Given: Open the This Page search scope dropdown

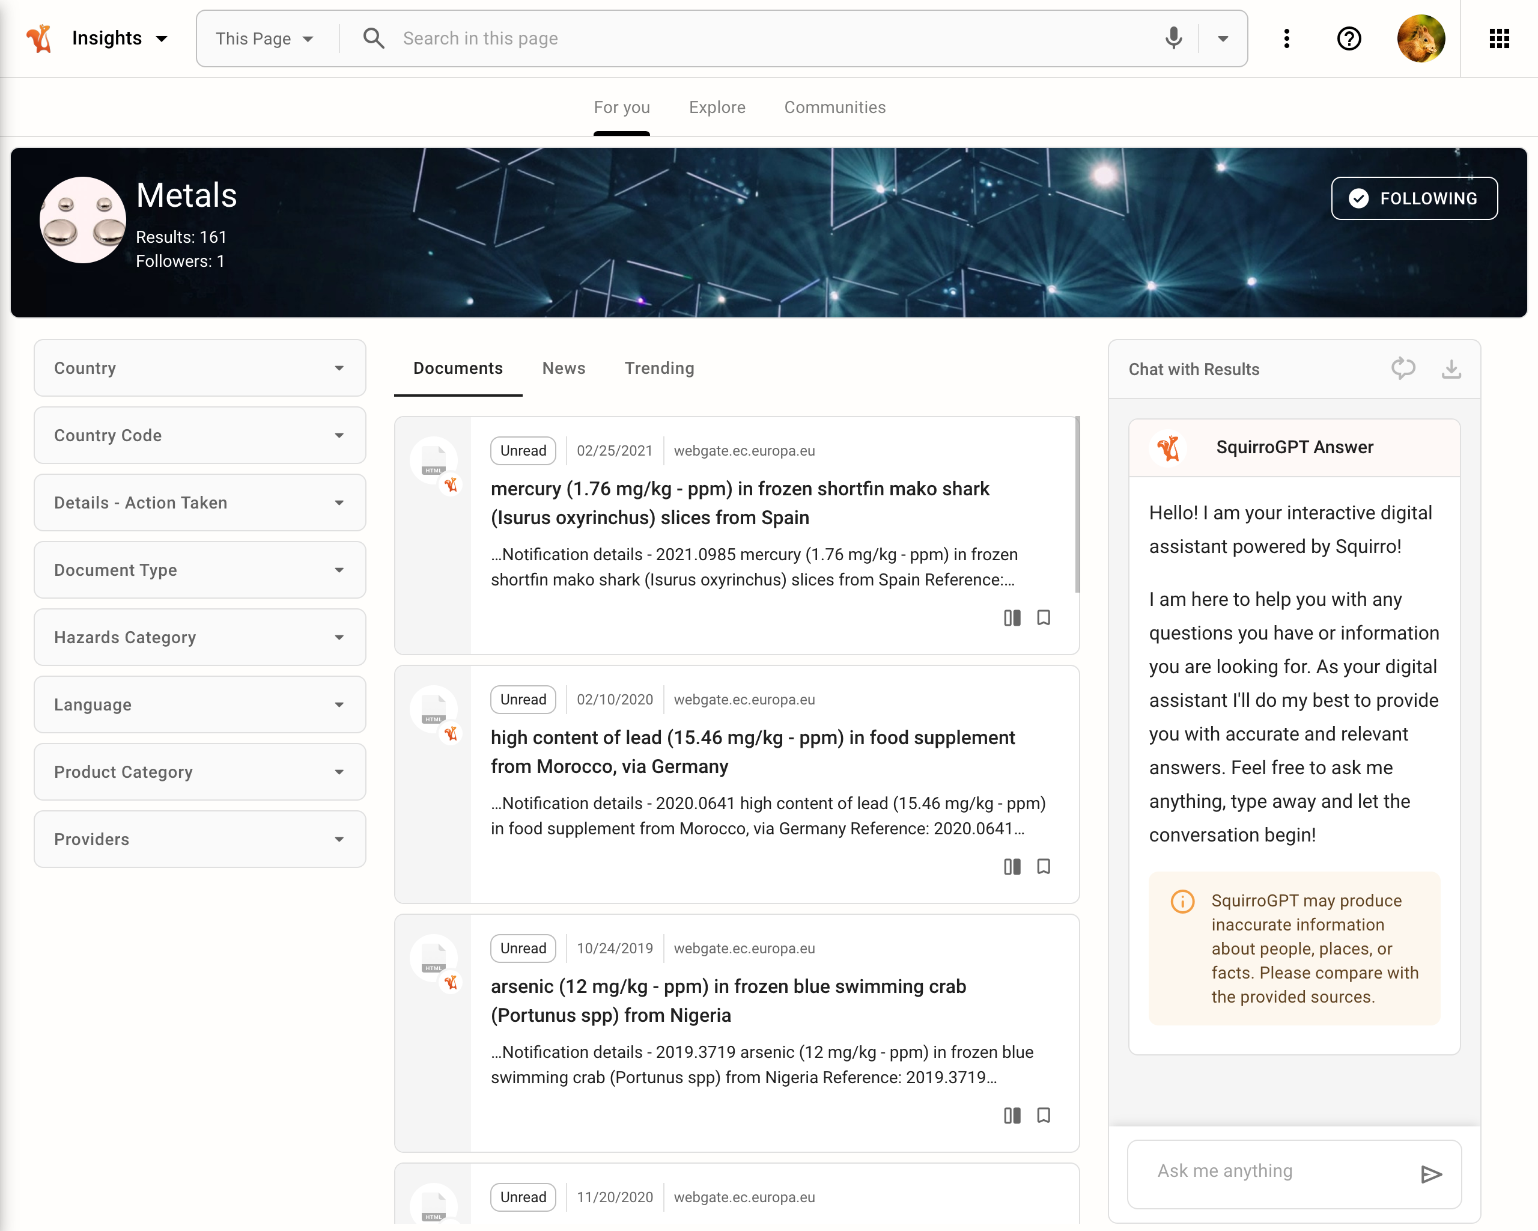Looking at the screenshot, I should (x=265, y=38).
